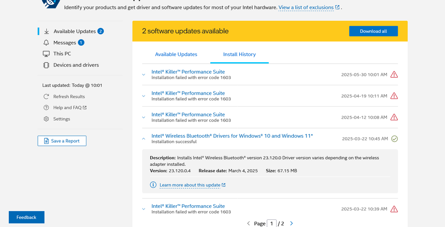This screenshot has height=227, width=445.
Task: Click the Download all button
Action: click(373, 31)
